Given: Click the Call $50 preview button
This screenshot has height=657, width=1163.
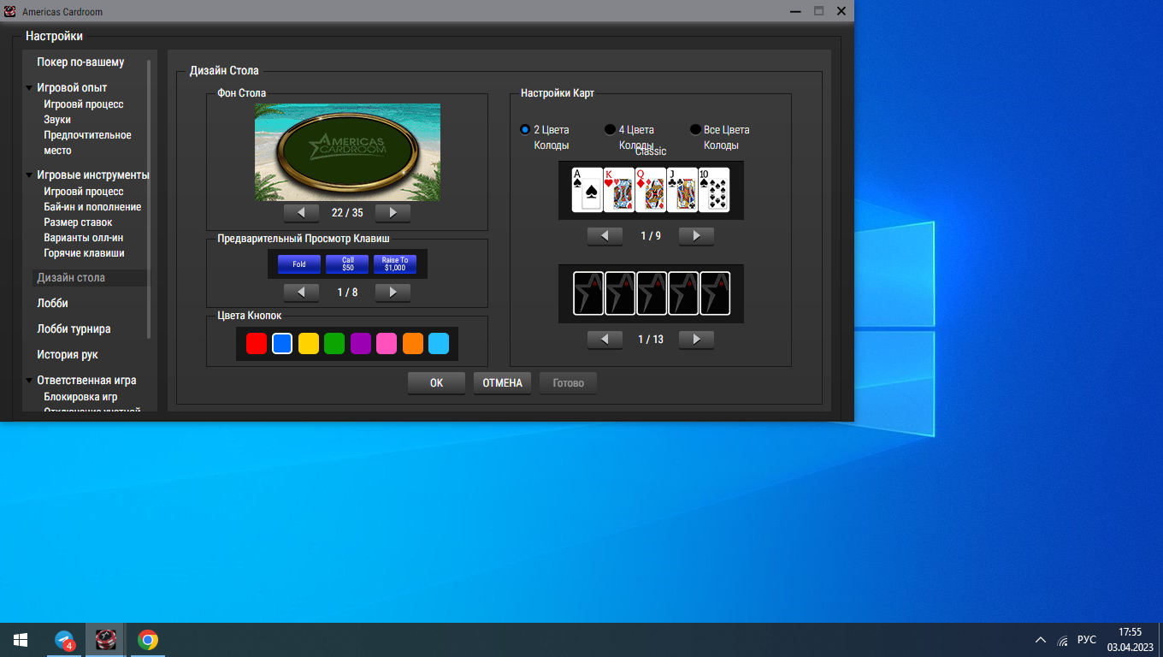Looking at the screenshot, I should pos(347,264).
